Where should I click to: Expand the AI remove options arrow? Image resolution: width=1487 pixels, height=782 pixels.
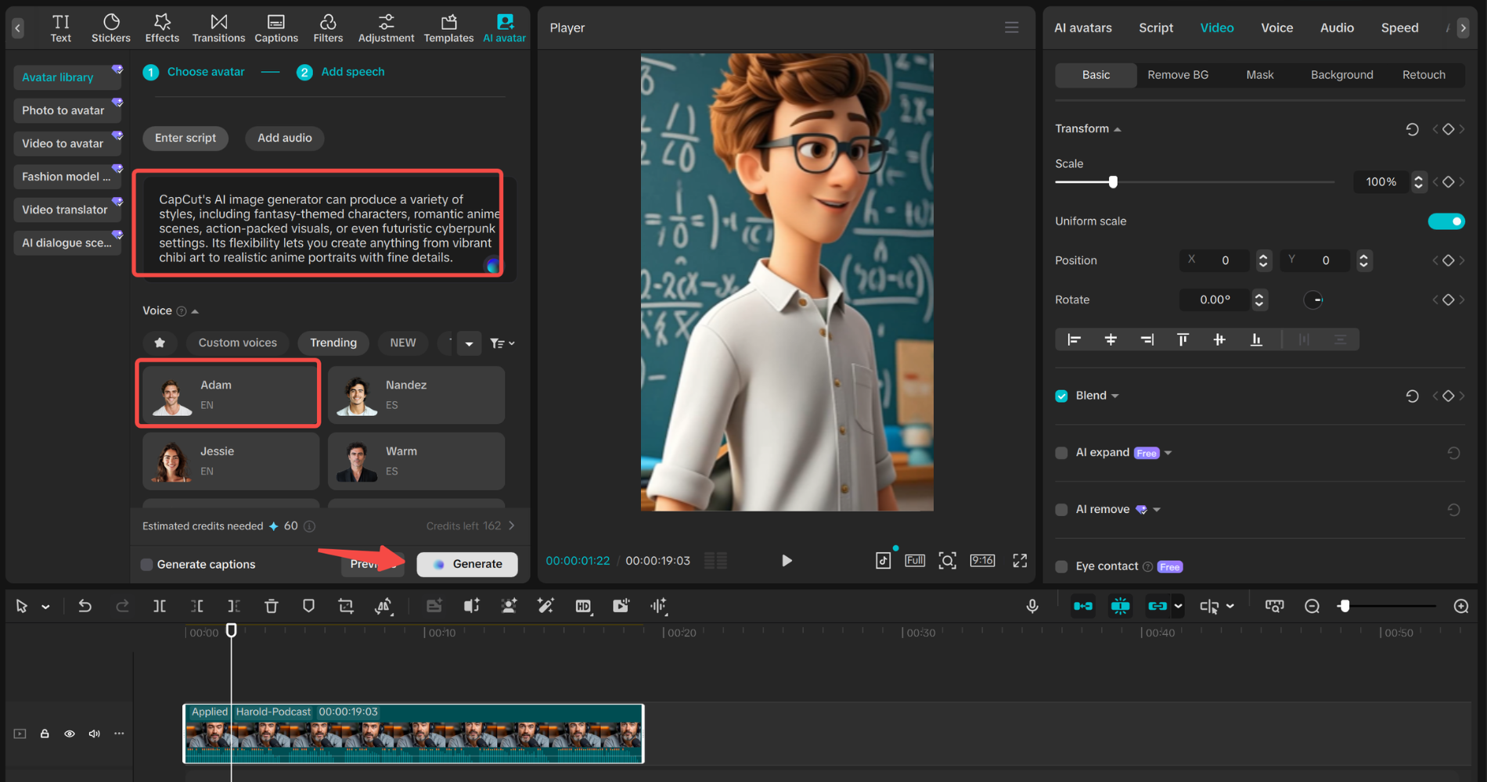click(1157, 510)
